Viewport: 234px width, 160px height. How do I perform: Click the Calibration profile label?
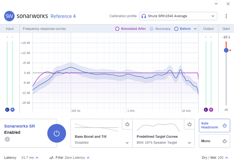(x=123, y=16)
